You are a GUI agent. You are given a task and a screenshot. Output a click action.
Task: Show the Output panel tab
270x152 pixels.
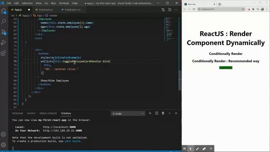click(31, 113)
